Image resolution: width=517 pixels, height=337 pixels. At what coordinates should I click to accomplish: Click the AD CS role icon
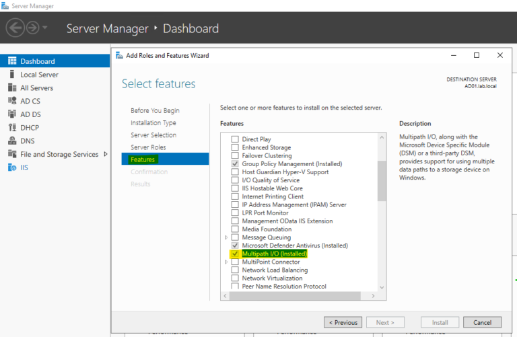(x=12, y=101)
